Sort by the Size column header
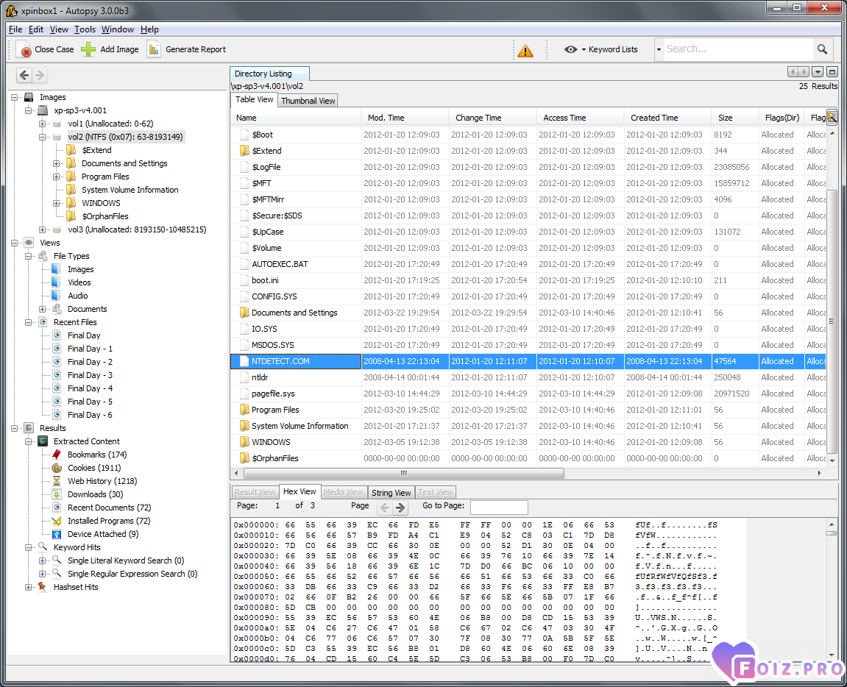This screenshot has height=687, width=847. (x=734, y=118)
